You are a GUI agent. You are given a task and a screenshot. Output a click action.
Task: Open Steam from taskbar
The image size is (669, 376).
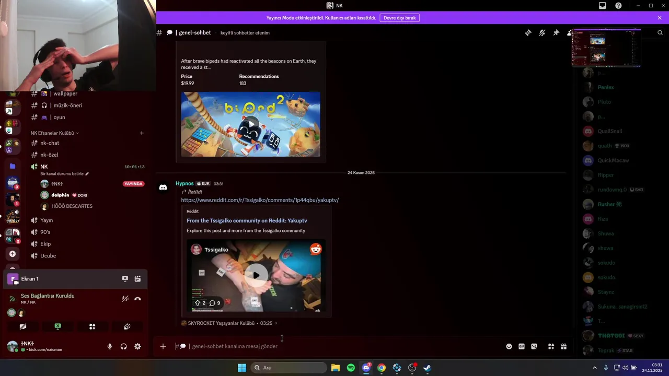point(427,368)
